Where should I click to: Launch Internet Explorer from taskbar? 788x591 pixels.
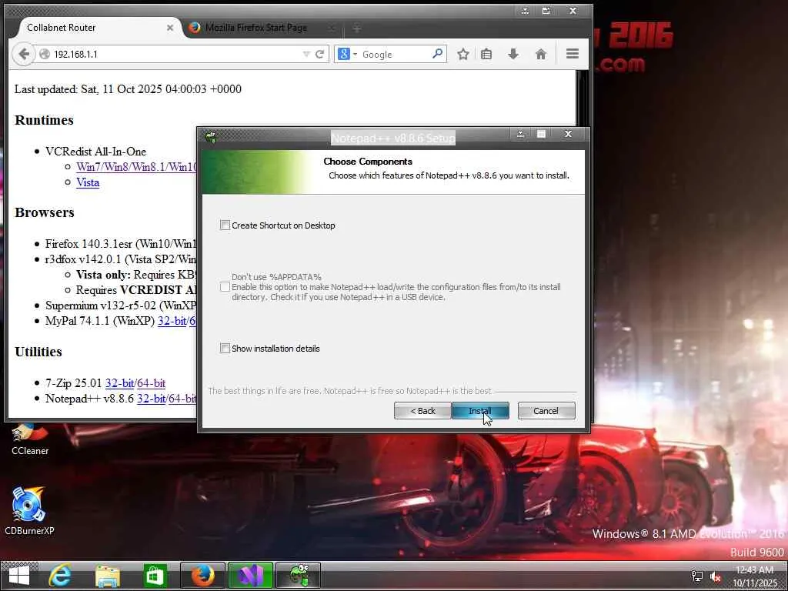pos(60,576)
